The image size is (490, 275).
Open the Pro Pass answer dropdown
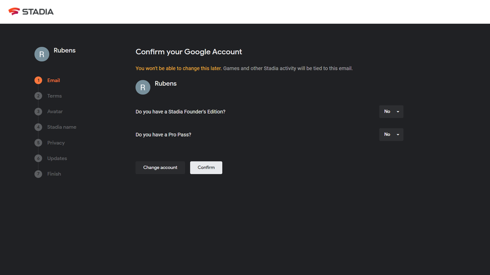coord(391,134)
